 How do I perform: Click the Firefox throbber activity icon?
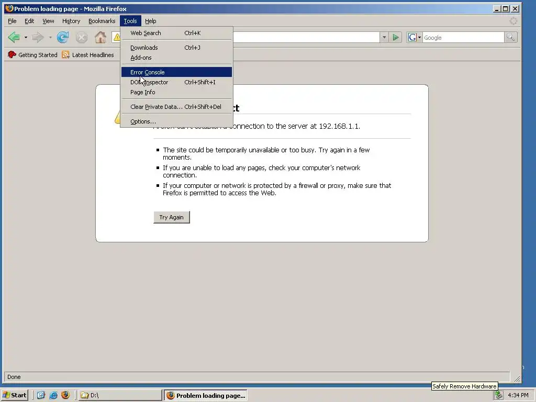(x=513, y=21)
